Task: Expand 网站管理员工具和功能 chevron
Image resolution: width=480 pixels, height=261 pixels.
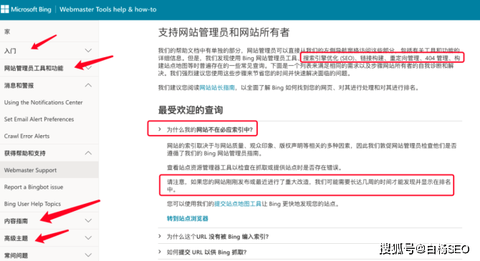Action: pos(88,68)
